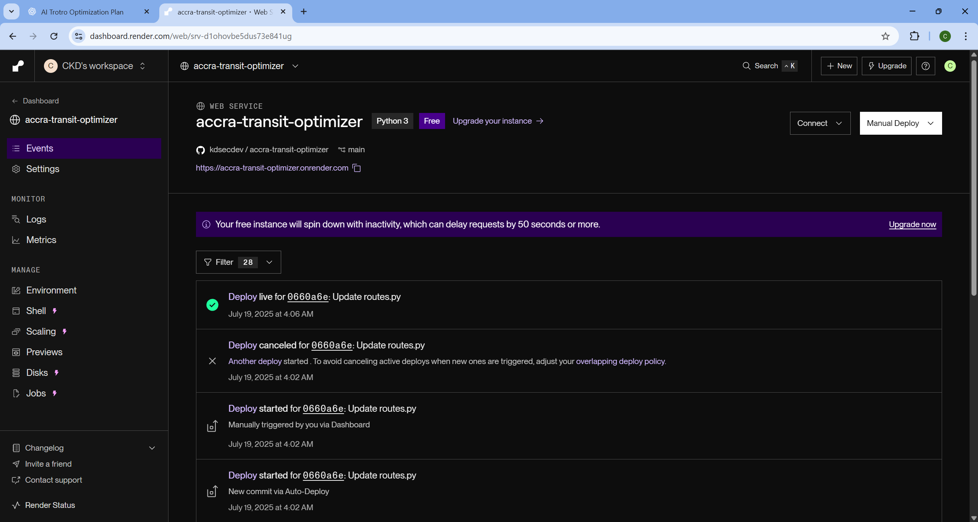Expand the Manual Deploy dropdown
The height and width of the screenshot is (522, 978).
(x=900, y=123)
